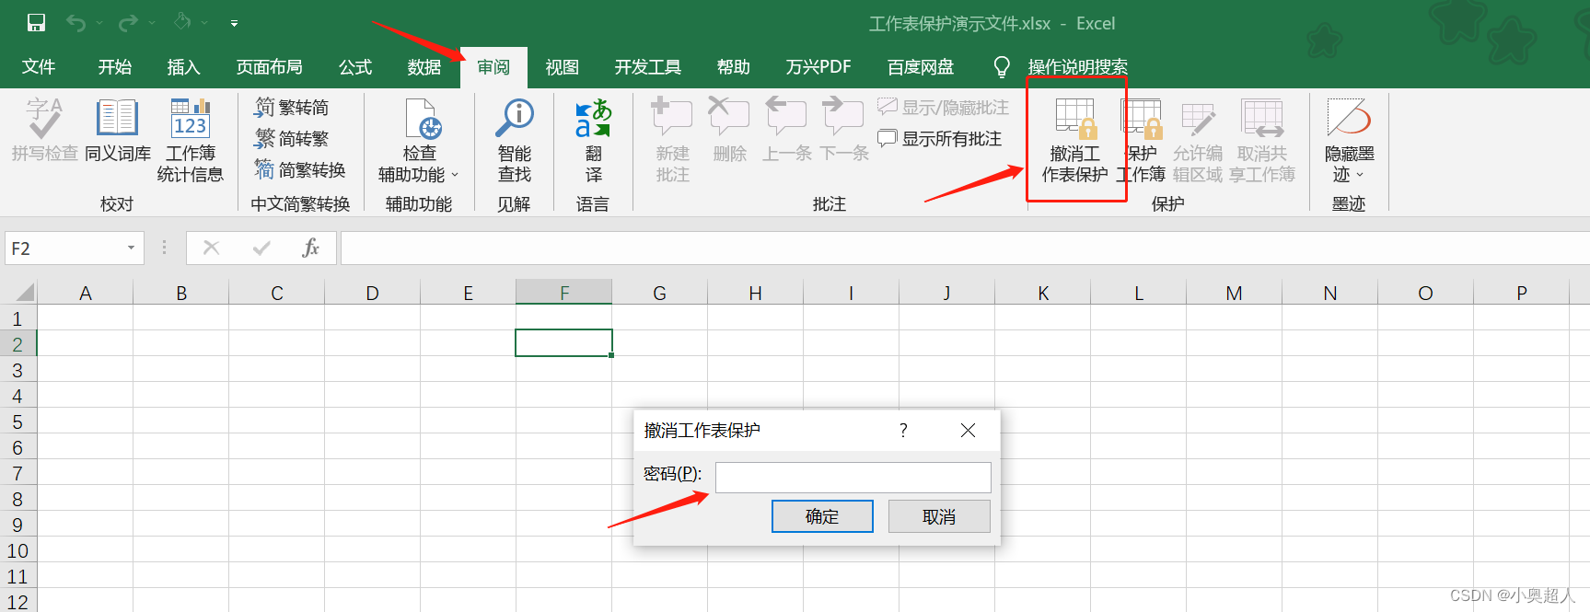Open the 文件 menu tab
Viewport: 1590px width, 612px height.
coord(39,67)
